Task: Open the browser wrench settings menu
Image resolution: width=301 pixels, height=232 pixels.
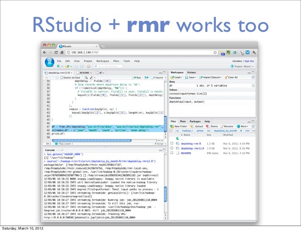Action: tap(254, 52)
